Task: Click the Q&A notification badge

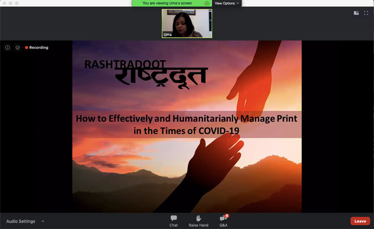Action: (227, 216)
